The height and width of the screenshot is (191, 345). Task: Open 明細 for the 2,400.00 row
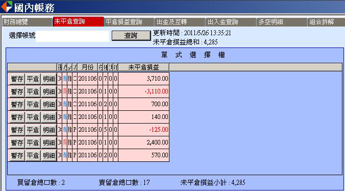point(49,142)
